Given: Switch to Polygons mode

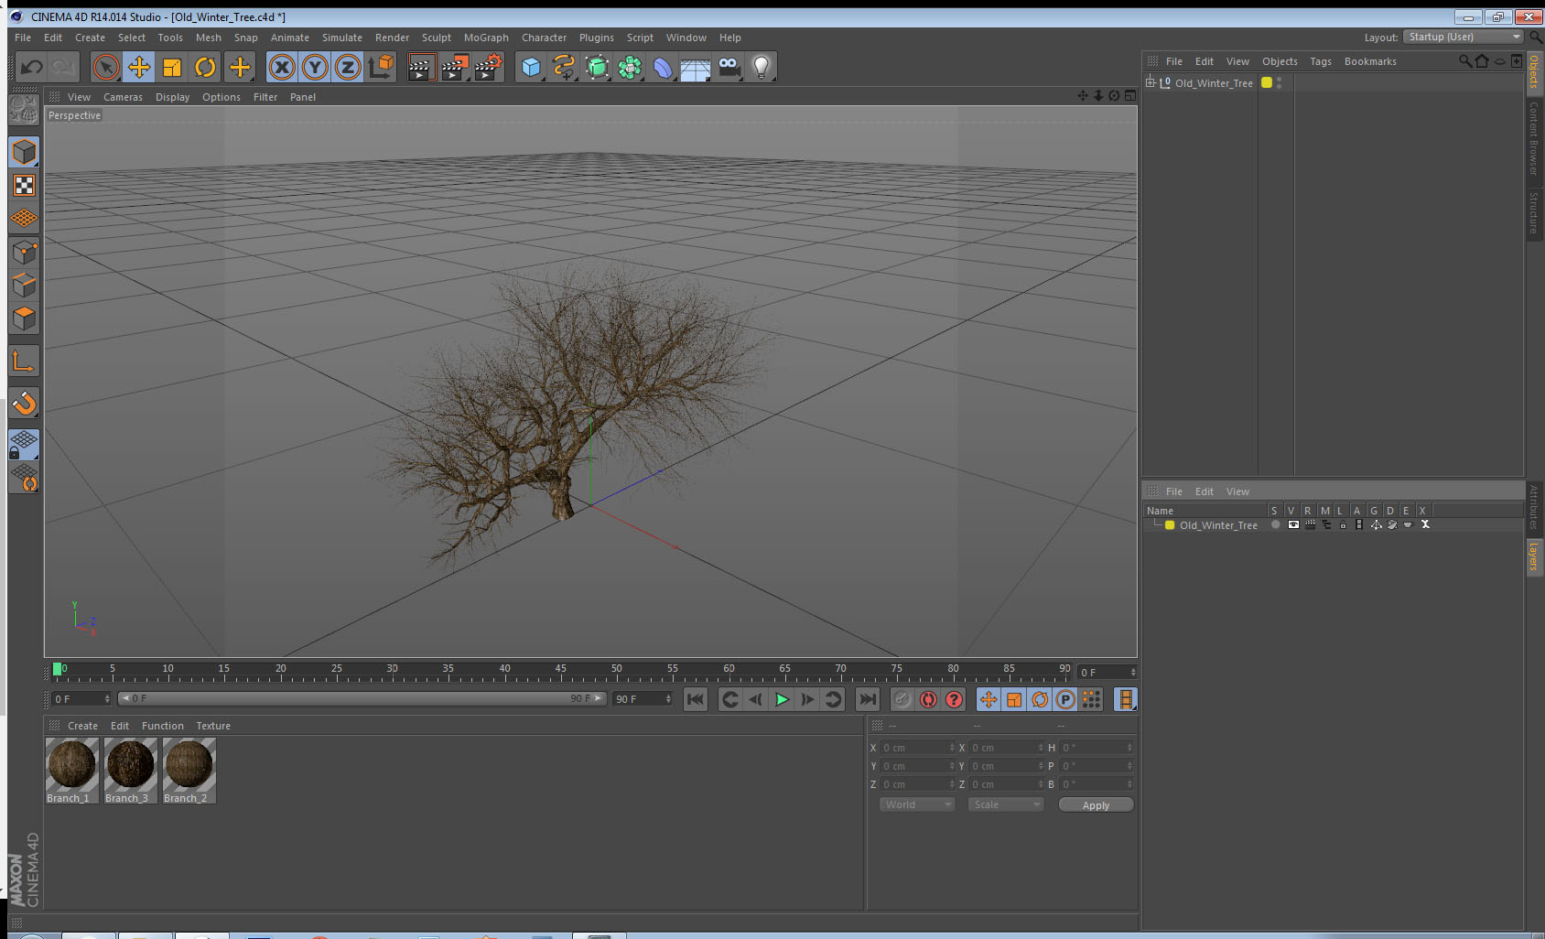Looking at the screenshot, I should 24,318.
